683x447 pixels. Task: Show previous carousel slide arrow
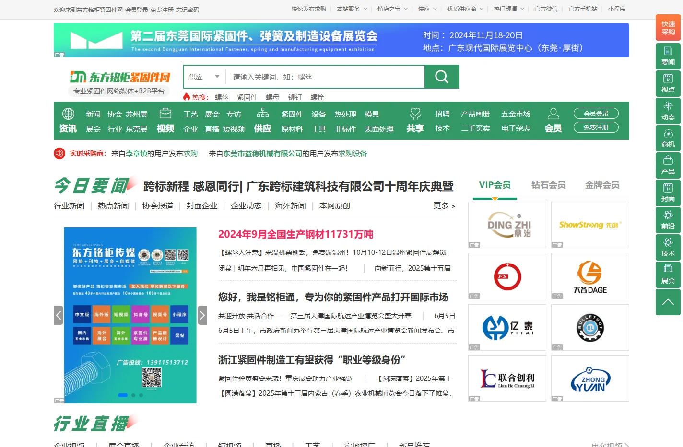[59, 315]
